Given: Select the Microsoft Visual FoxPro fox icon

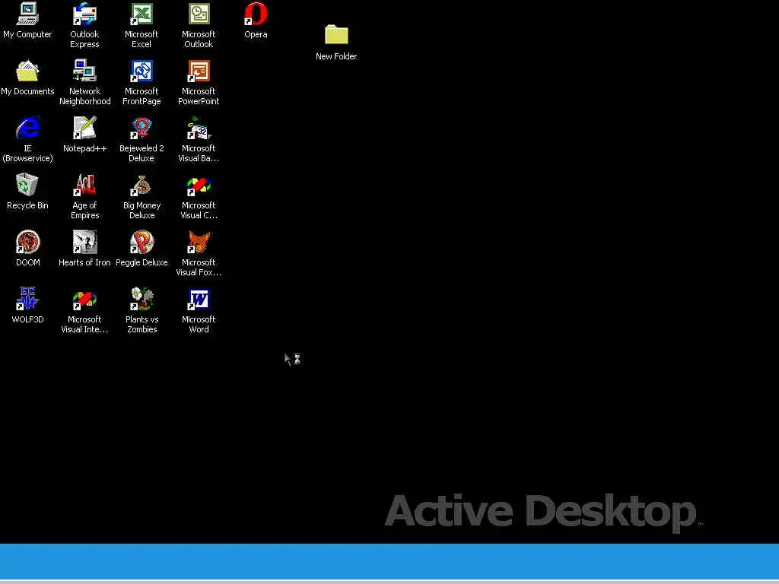Looking at the screenshot, I should click(199, 243).
